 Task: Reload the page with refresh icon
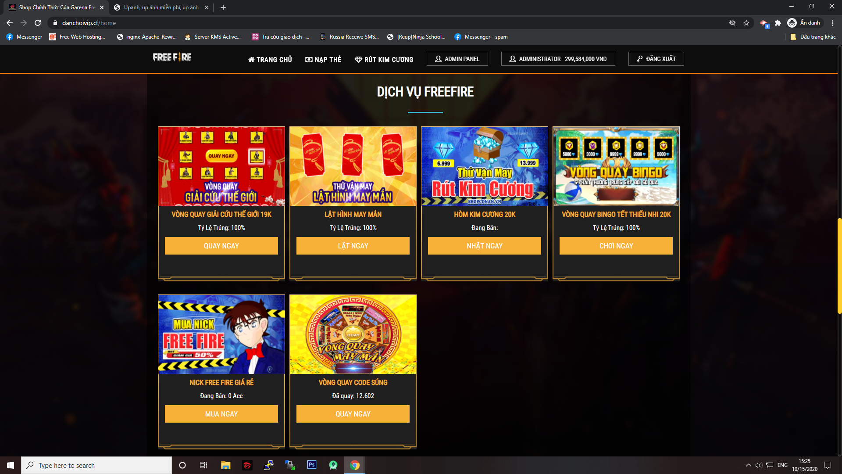(38, 23)
